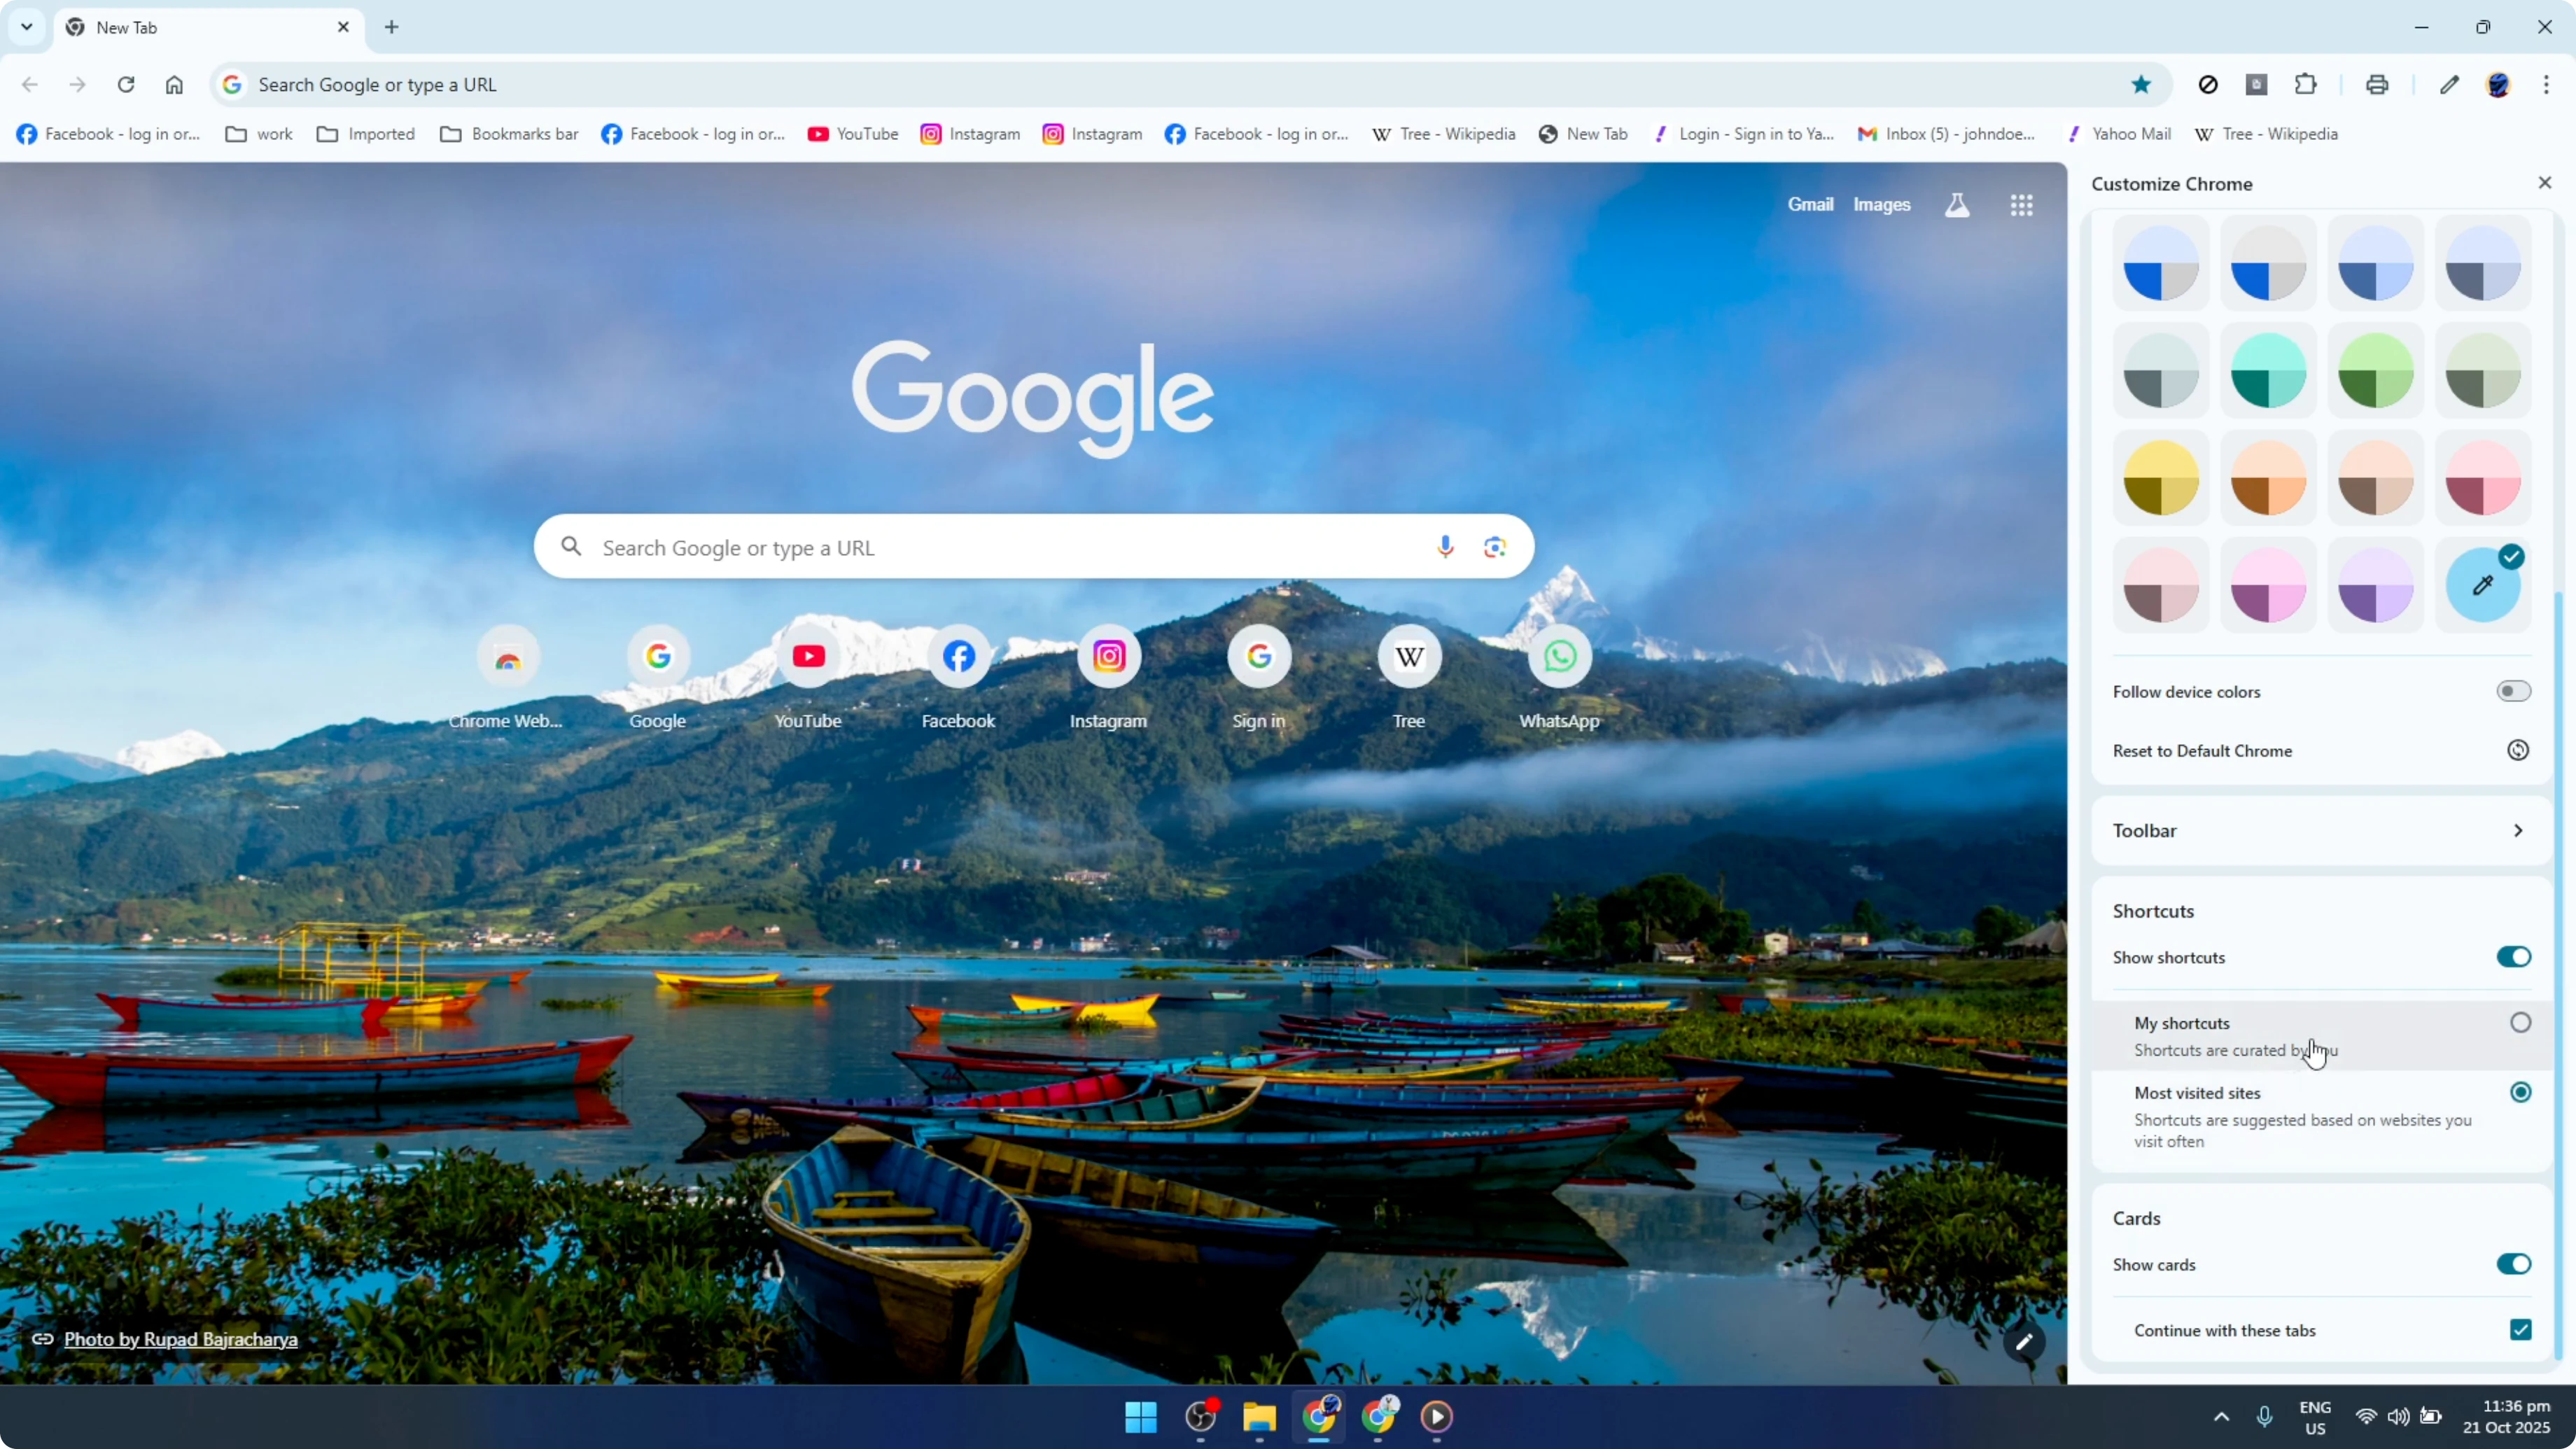Open the Chrome three-dot menu

click(2546, 85)
